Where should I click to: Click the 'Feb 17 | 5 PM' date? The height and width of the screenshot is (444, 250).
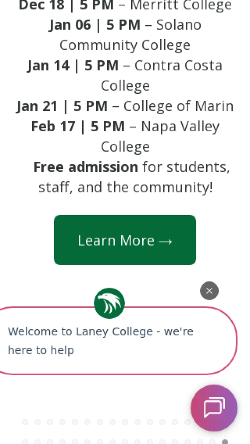(78, 126)
